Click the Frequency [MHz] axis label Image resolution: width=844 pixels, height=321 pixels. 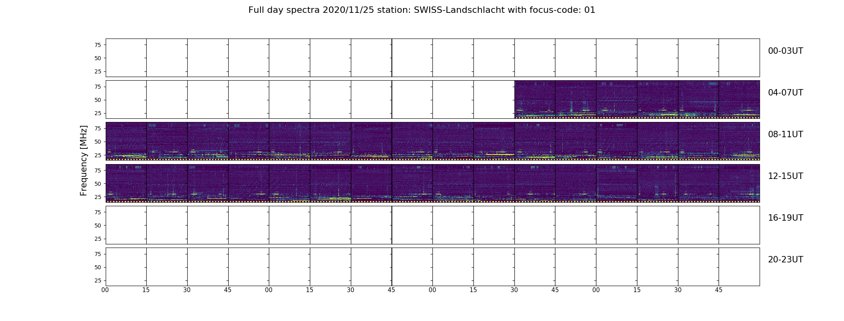[84, 160]
